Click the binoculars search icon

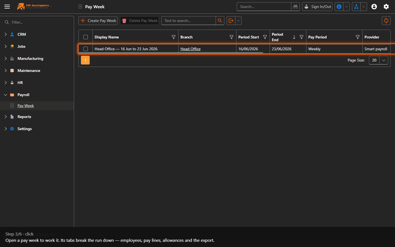click(295, 7)
